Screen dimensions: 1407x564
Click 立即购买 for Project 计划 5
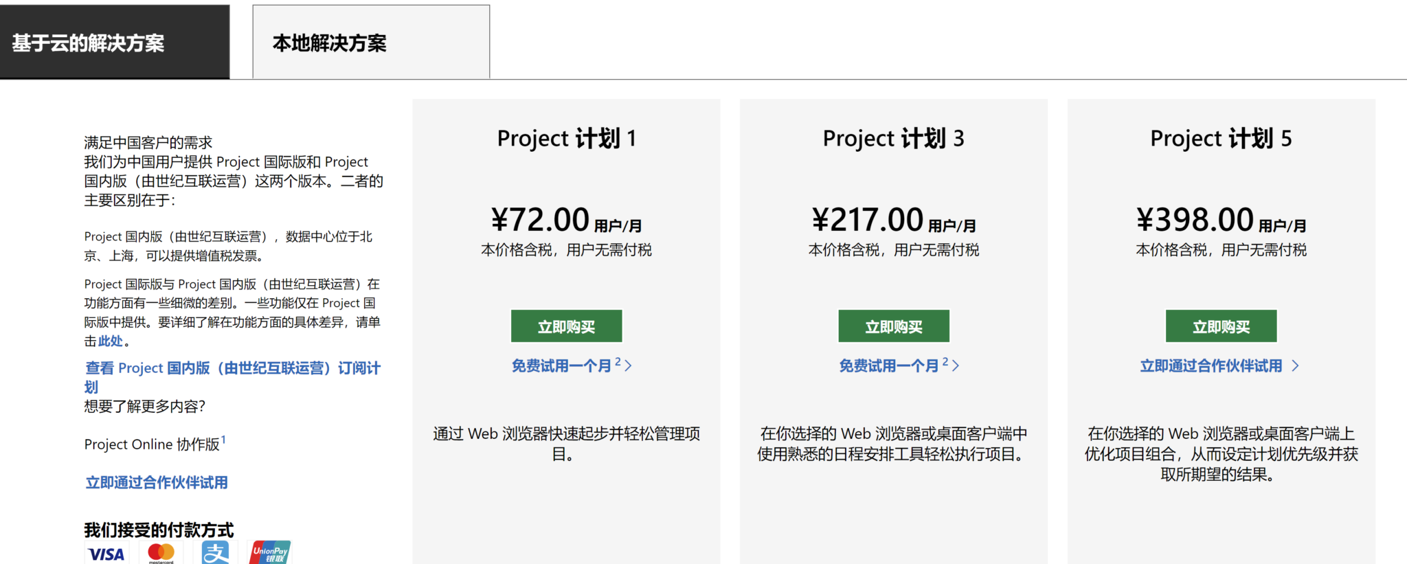pyautogui.click(x=1221, y=326)
